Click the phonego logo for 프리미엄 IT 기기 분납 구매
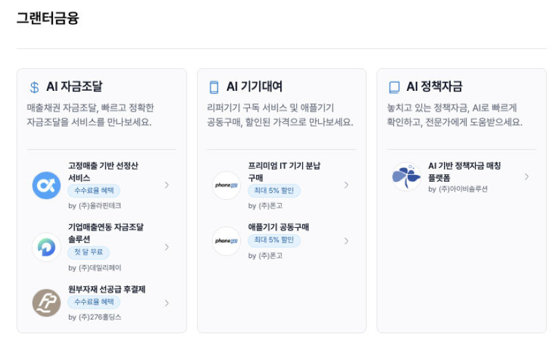The width and height of the screenshot is (557, 347). tap(227, 185)
